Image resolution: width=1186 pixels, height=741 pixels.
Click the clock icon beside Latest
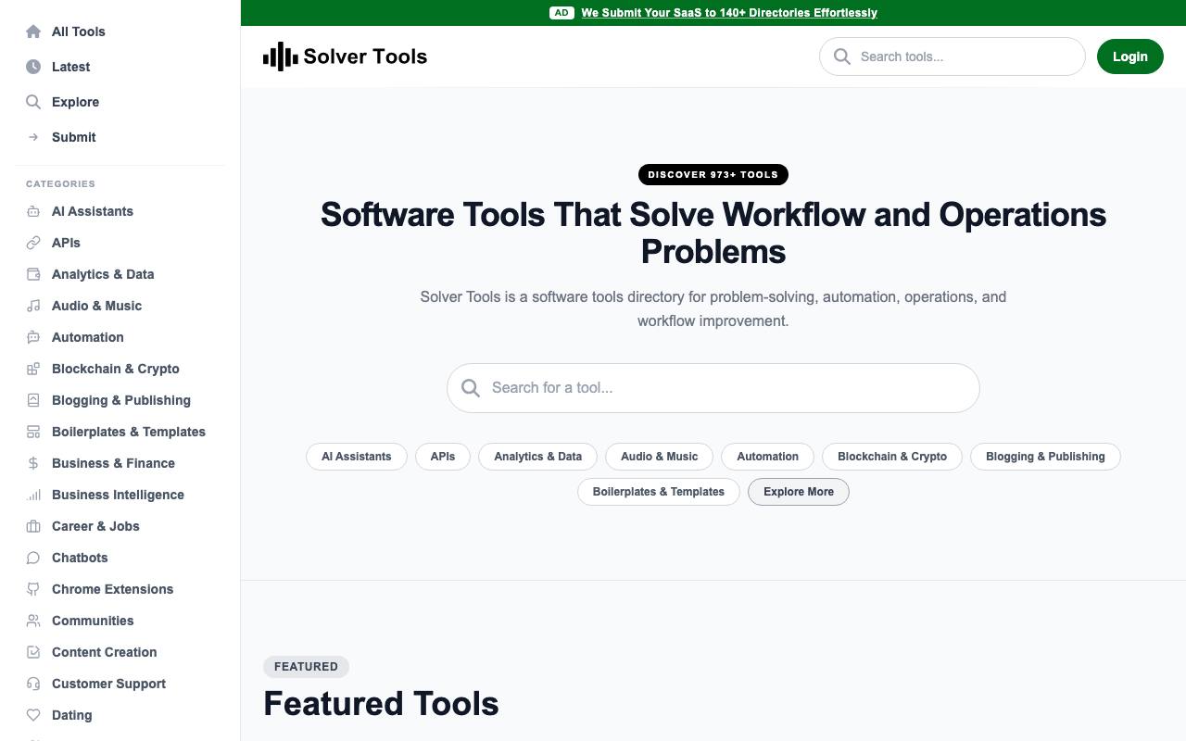click(x=33, y=67)
